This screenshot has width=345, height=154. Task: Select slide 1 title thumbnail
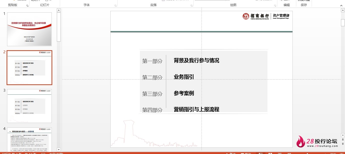29,29
